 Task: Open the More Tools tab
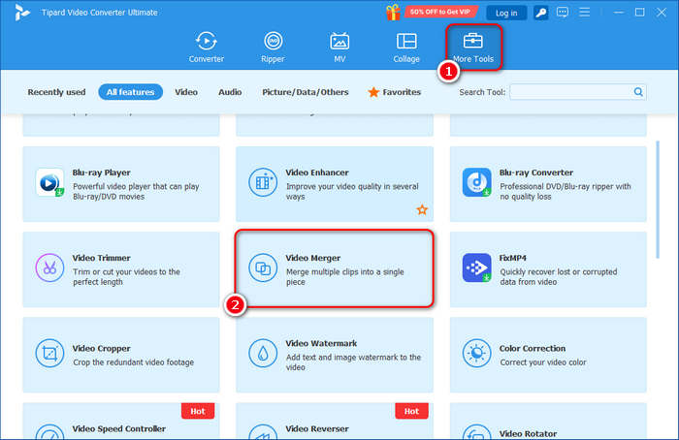pyautogui.click(x=473, y=47)
